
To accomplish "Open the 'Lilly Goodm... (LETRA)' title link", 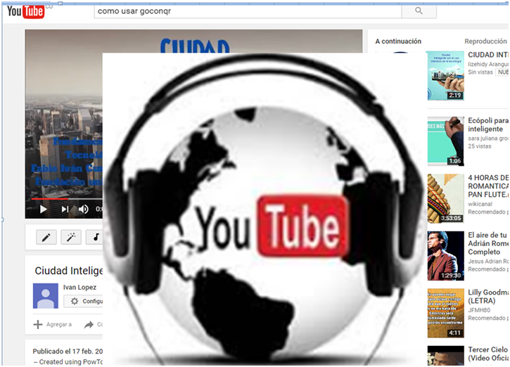I will [488, 297].
